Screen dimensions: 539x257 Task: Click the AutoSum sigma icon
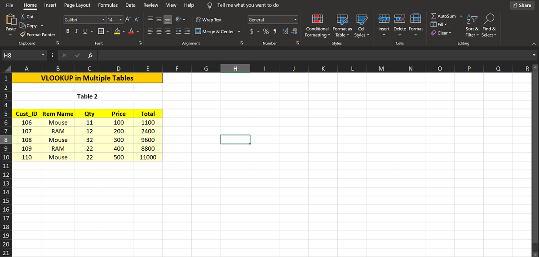(x=433, y=17)
